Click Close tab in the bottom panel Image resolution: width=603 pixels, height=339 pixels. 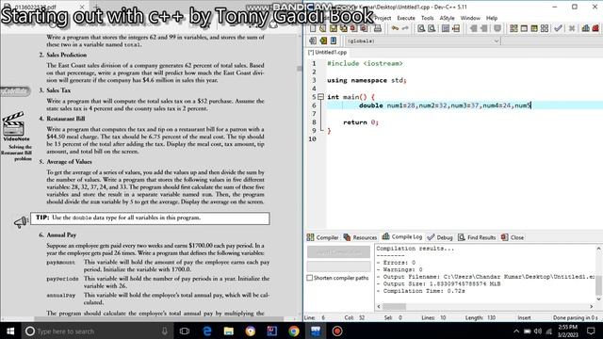point(513,237)
